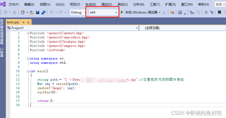The width and height of the screenshot is (226, 118).
Task: Open the back navigation history dropdown
Action: pyautogui.click(x=10, y=12)
